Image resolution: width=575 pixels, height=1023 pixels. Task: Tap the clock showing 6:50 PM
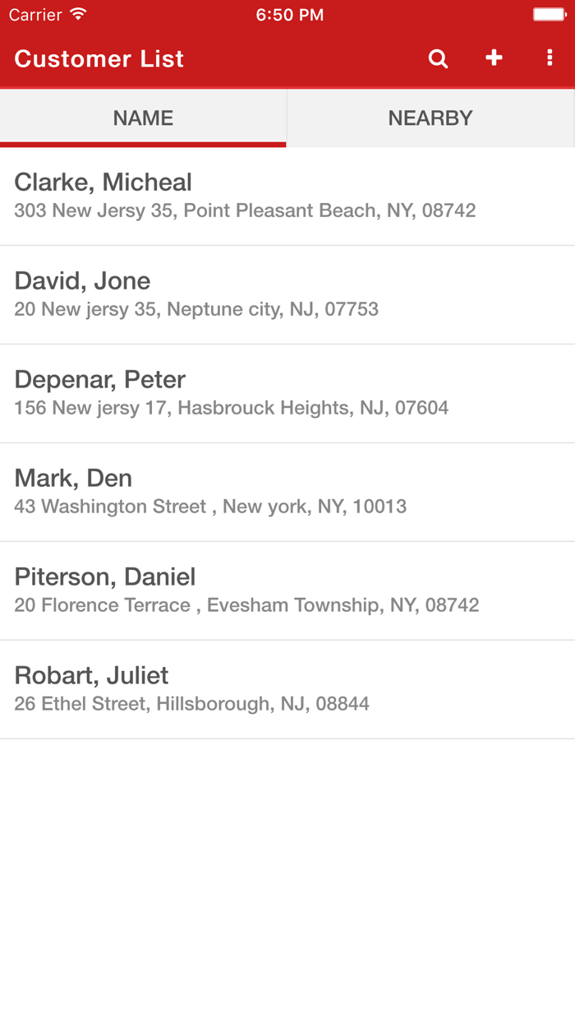(x=290, y=14)
